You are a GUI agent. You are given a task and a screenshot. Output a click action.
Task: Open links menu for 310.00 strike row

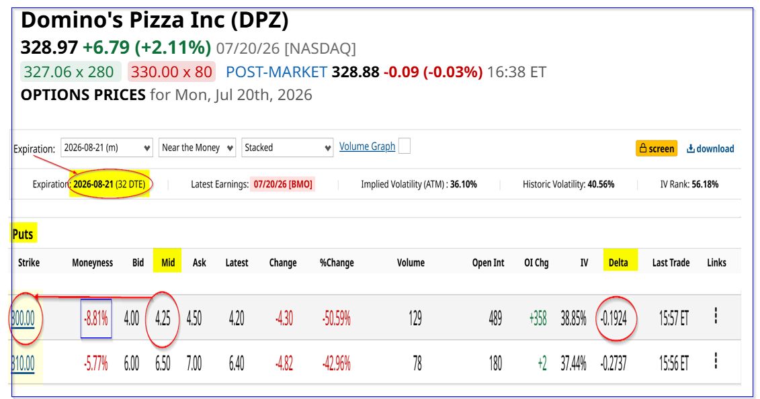click(716, 361)
